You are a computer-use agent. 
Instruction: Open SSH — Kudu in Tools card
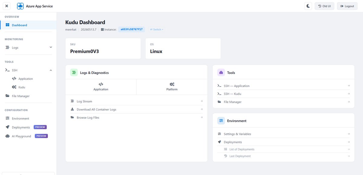point(284,94)
